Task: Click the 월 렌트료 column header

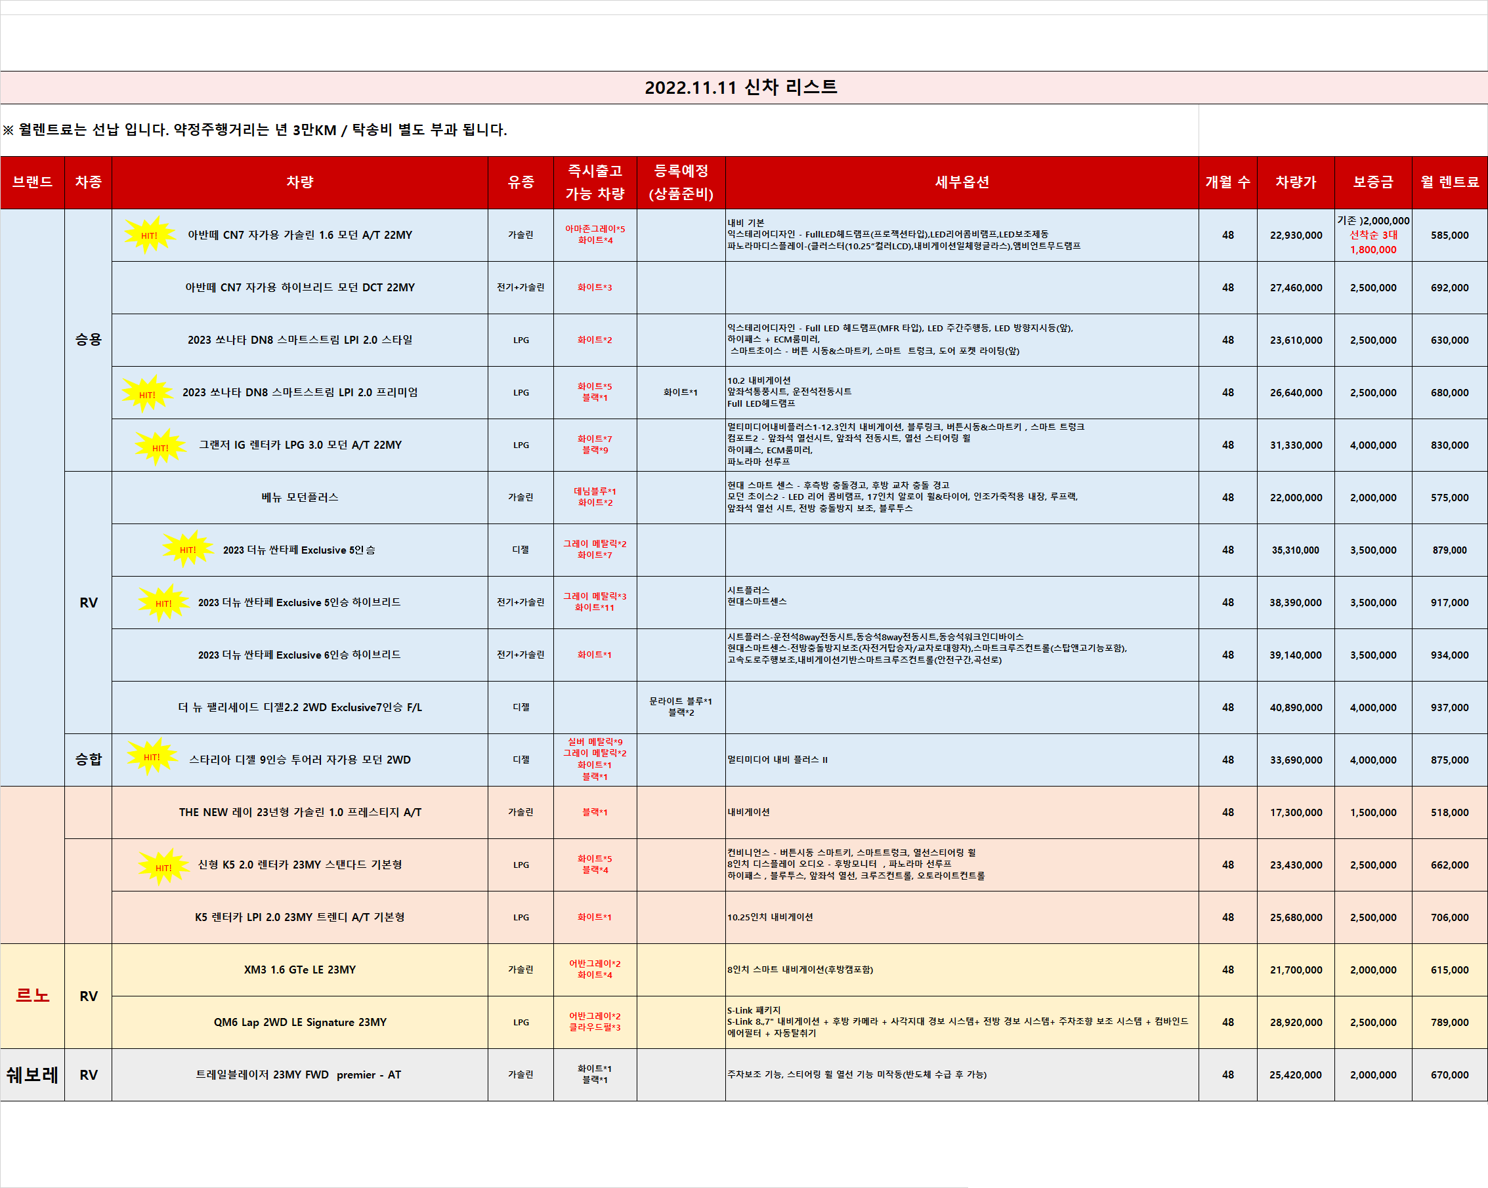Action: tap(1450, 183)
